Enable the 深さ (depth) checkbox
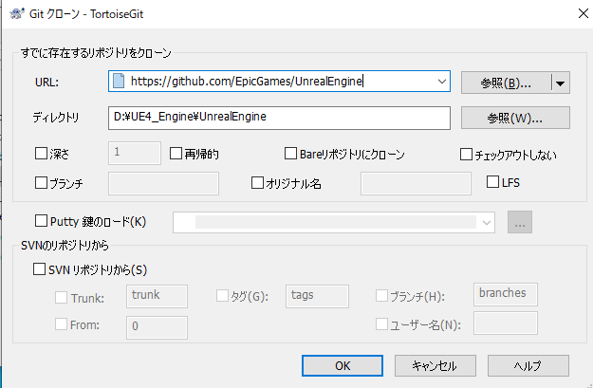 (41, 153)
